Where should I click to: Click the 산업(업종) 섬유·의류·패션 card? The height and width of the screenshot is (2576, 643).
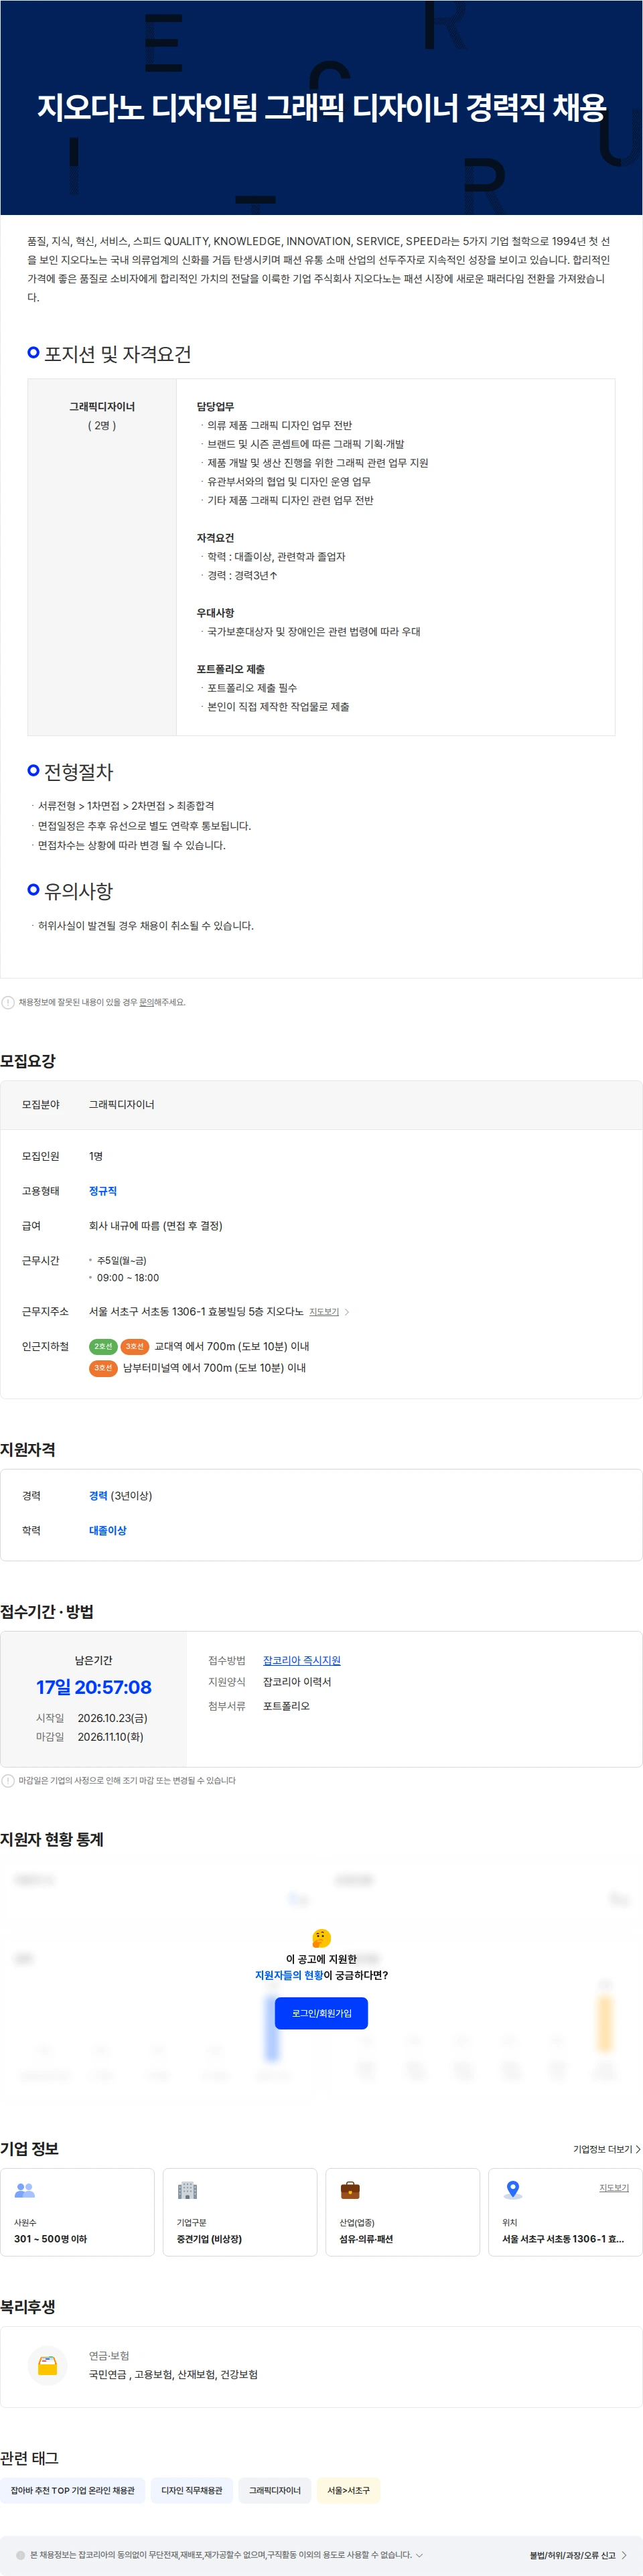(403, 2212)
